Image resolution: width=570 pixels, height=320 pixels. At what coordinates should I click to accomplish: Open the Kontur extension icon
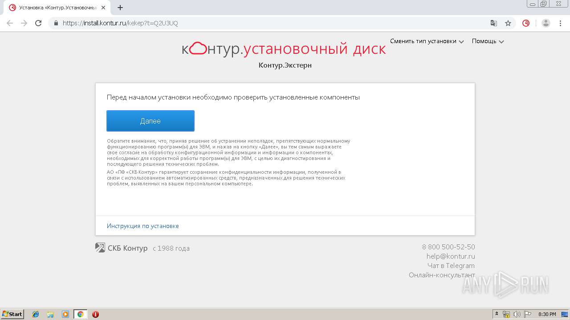(x=526, y=23)
